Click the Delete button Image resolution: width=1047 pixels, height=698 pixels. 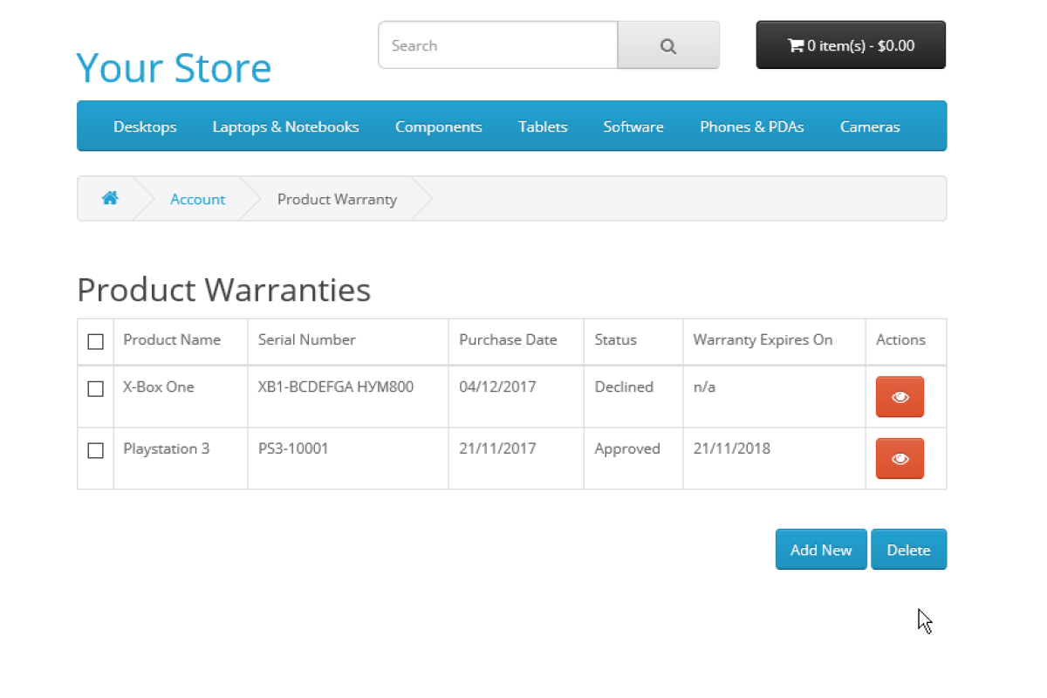[908, 550]
